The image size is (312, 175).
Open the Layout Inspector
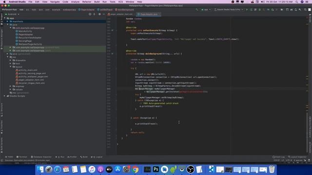(297, 157)
